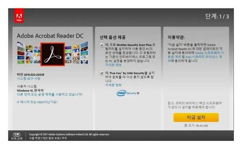Click the Acrobat Reader DC product icon
Screen dimensions: 242x149
(x=53, y=54)
